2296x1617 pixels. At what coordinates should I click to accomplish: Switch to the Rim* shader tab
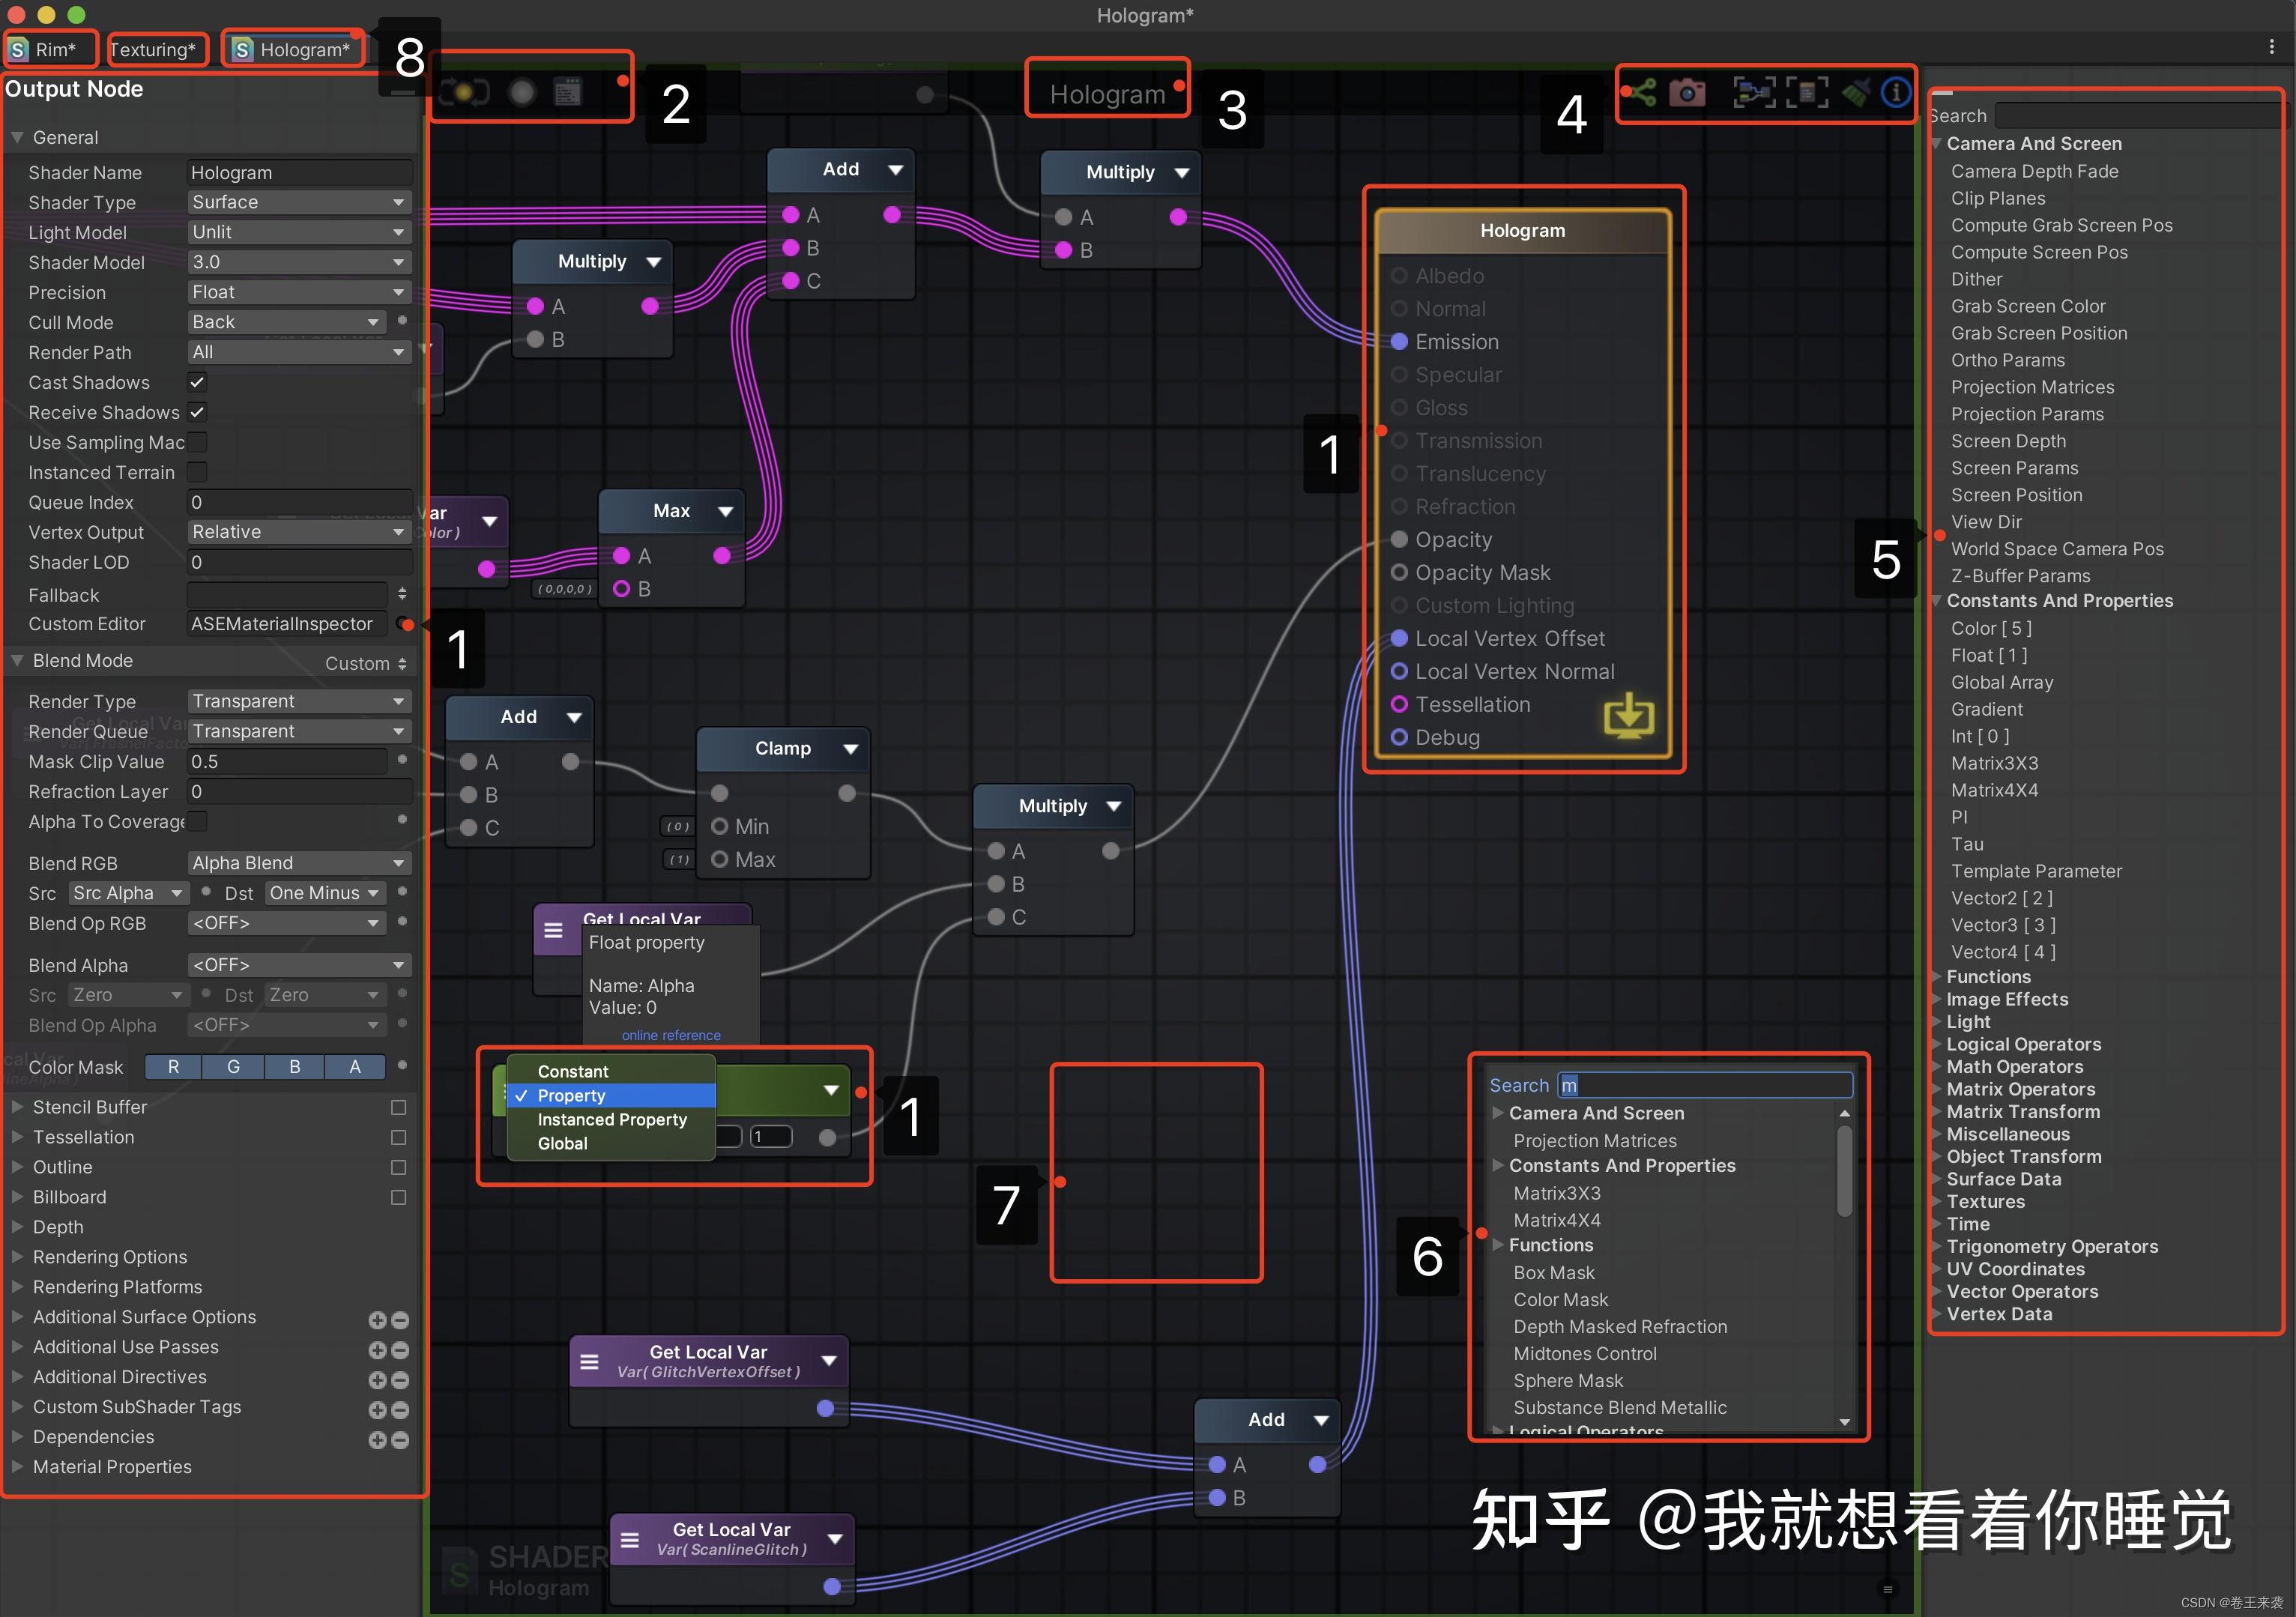pos(50,49)
